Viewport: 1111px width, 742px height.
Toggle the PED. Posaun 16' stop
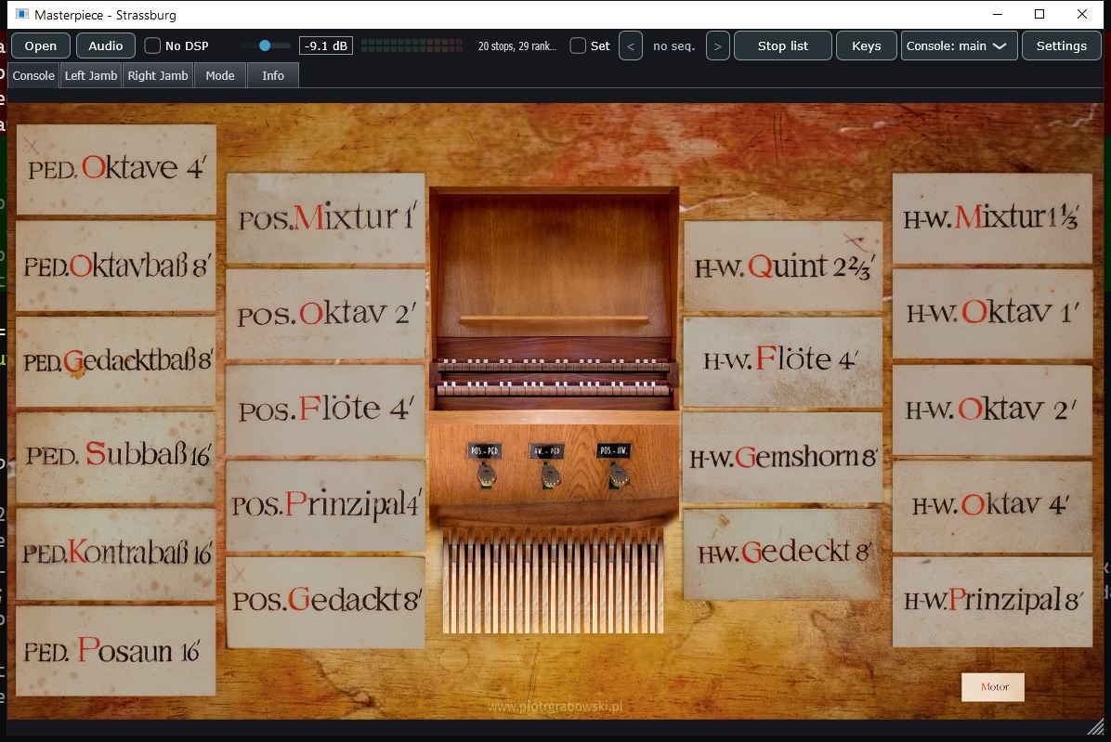pos(115,651)
